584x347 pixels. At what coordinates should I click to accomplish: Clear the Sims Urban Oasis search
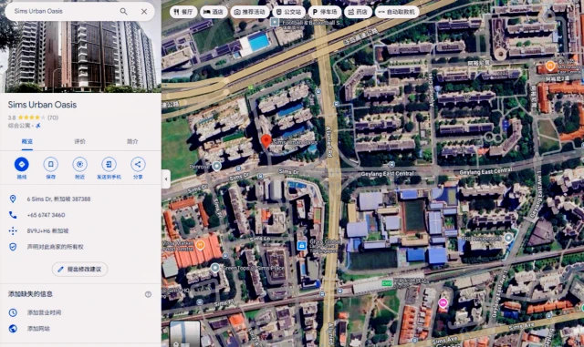tap(144, 12)
